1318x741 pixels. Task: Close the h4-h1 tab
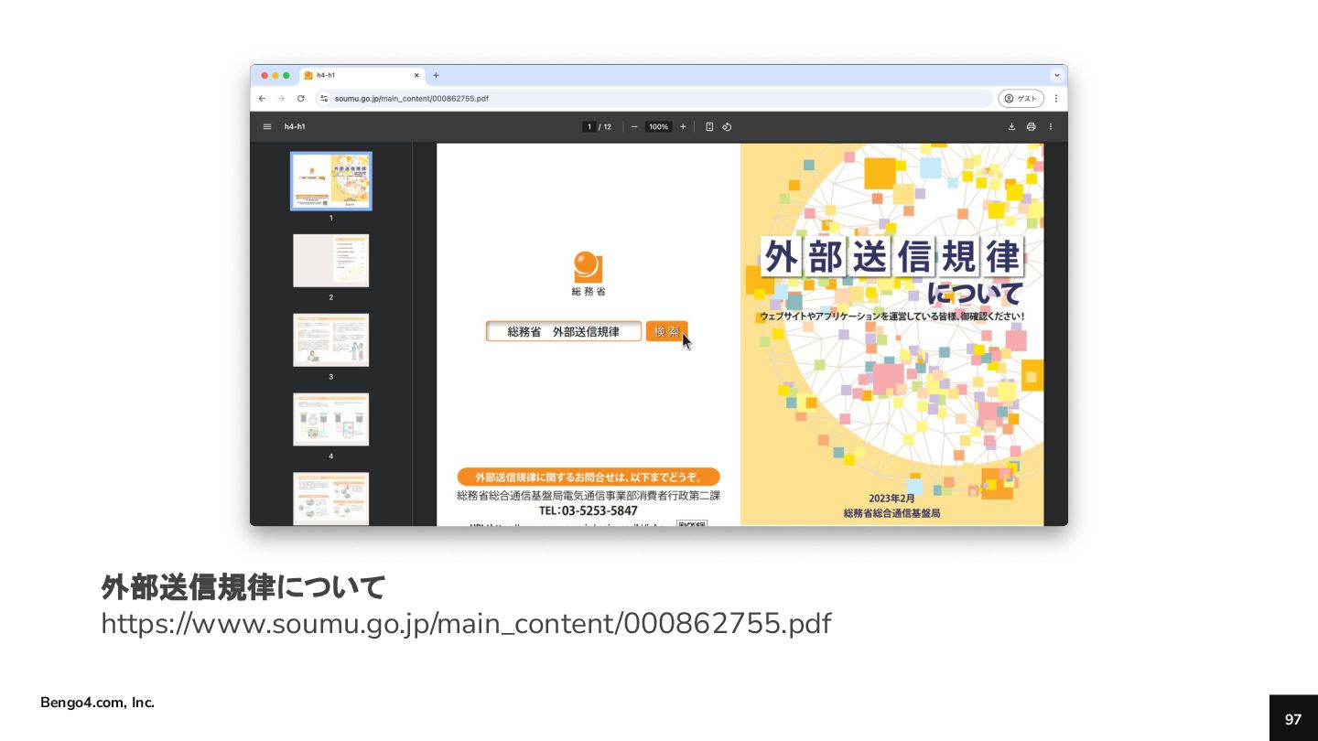tap(416, 75)
